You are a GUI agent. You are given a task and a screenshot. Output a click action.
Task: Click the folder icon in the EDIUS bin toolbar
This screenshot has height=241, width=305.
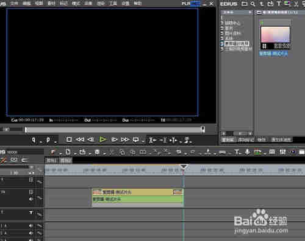(245, 4)
